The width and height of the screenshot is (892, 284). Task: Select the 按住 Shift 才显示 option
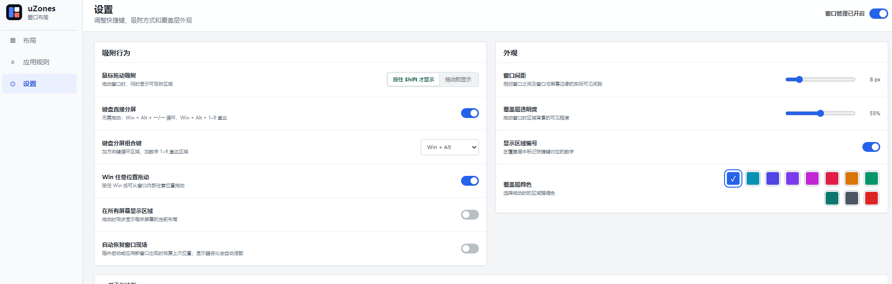coord(414,79)
